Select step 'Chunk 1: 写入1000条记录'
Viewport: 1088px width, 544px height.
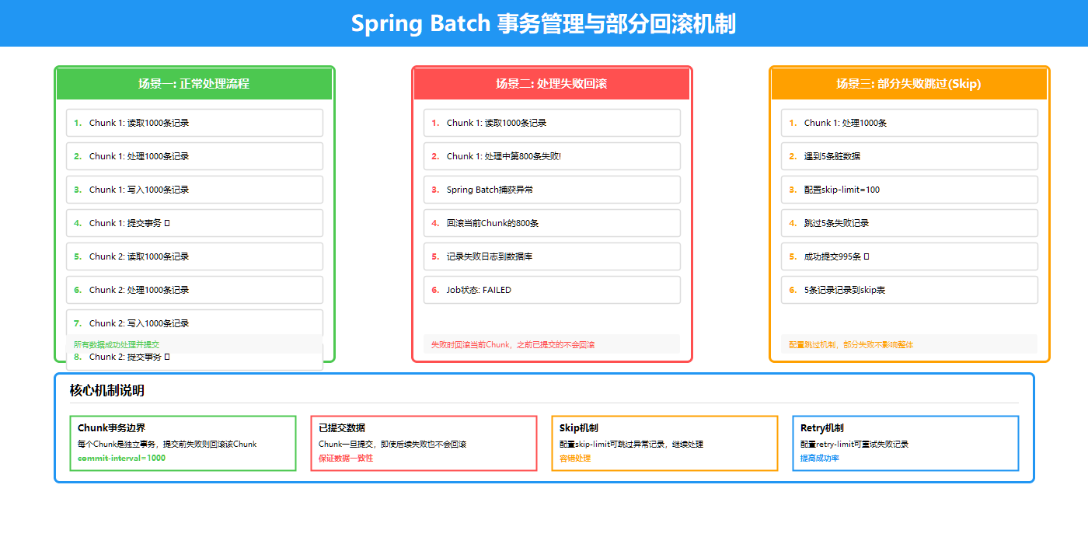coord(194,190)
